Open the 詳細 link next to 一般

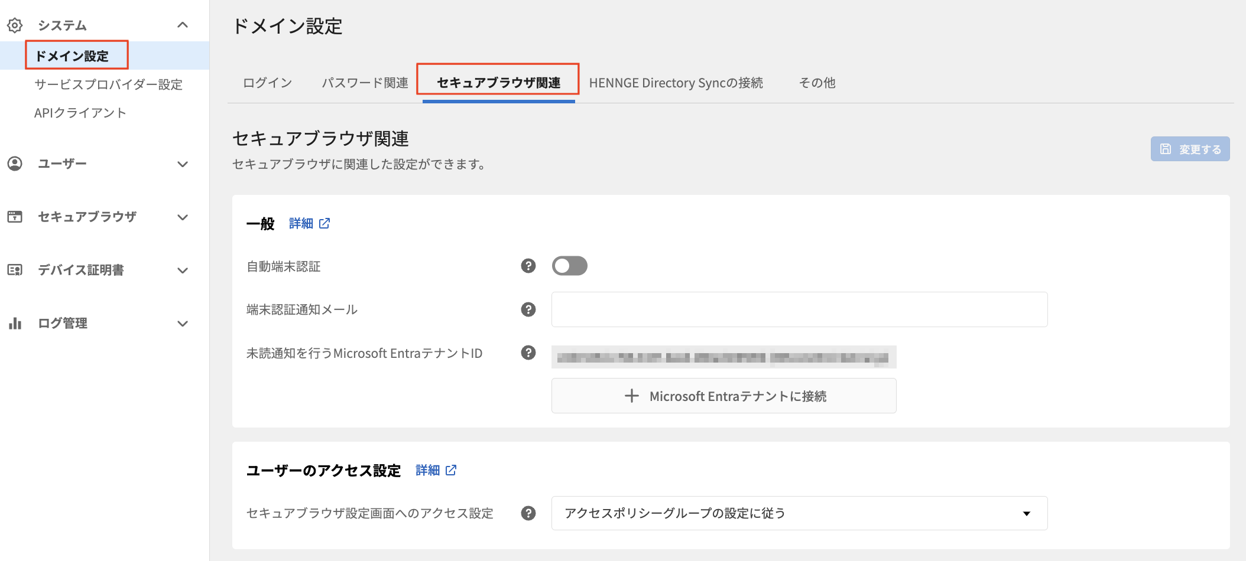tap(309, 223)
